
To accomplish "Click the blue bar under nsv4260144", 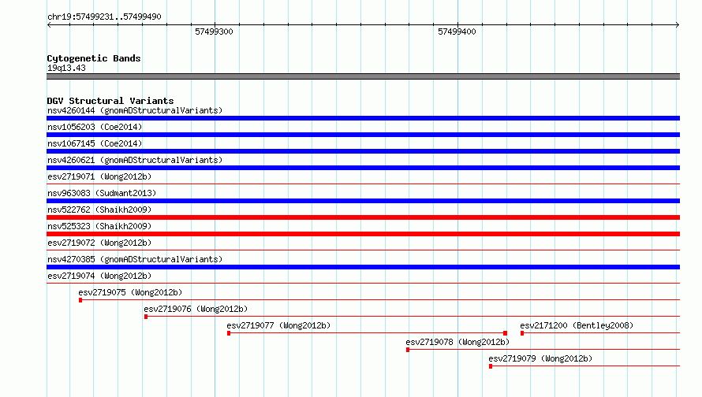I will point(363,118).
